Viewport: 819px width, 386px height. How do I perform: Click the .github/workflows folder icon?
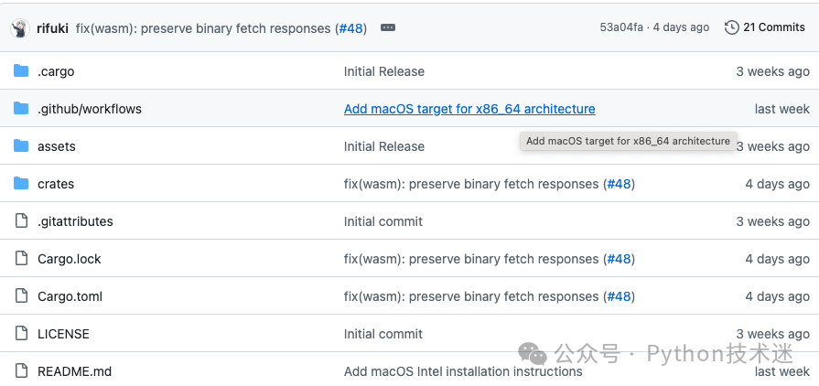21,109
